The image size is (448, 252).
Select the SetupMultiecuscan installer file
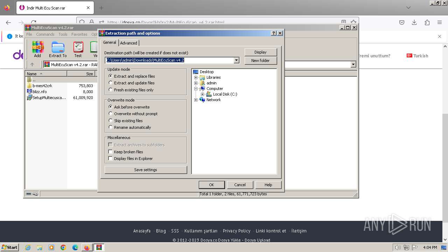click(46, 98)
